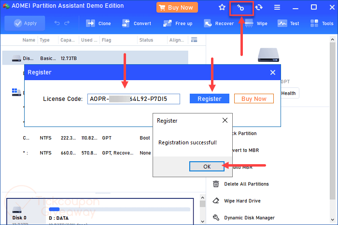Click the undo arrow icon

coord(57,23)
